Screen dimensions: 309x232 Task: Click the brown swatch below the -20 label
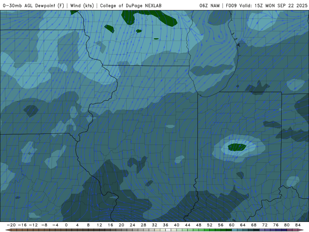14,230
